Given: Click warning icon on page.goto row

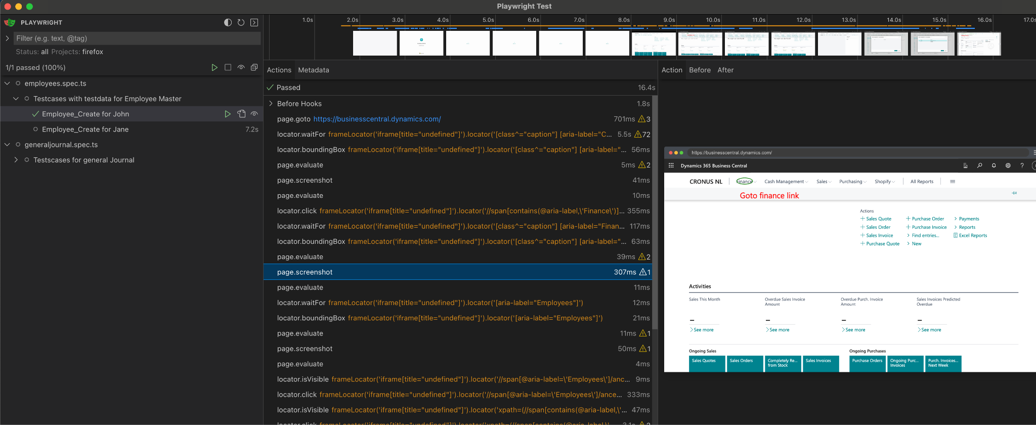Looking at the screenshot, I should [641, 119].
